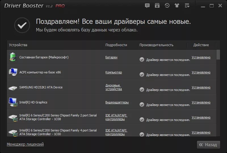Screen dimensions: 227x153
Task: Select the 4 port Serial ATA controller name
Action: click(58, 132)
